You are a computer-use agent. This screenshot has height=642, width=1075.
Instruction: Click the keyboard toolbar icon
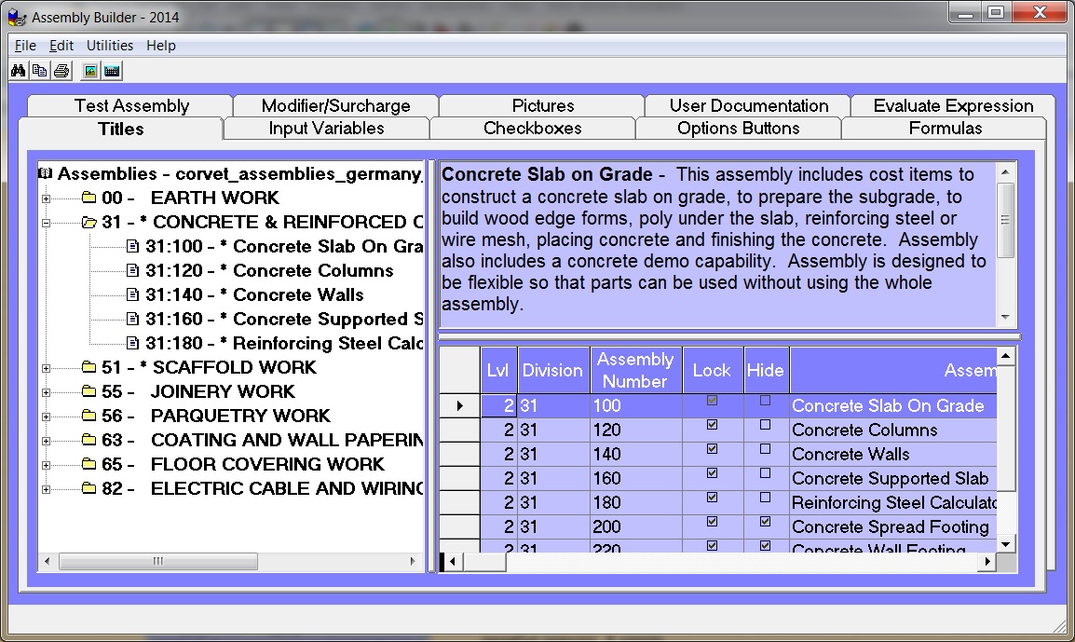click(x=112, y=71)
